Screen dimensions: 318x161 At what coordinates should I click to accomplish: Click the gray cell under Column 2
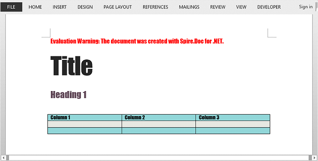[159, 124]
